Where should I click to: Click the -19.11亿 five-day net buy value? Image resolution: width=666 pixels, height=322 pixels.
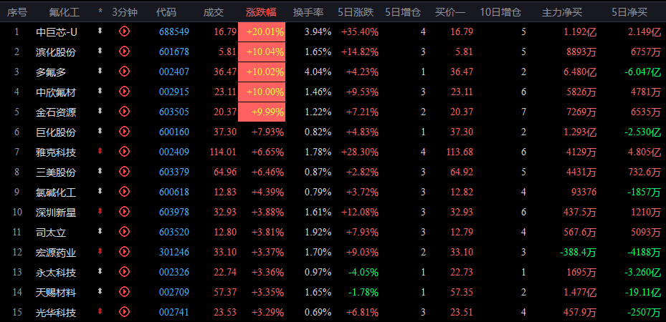tap(642, 293)
